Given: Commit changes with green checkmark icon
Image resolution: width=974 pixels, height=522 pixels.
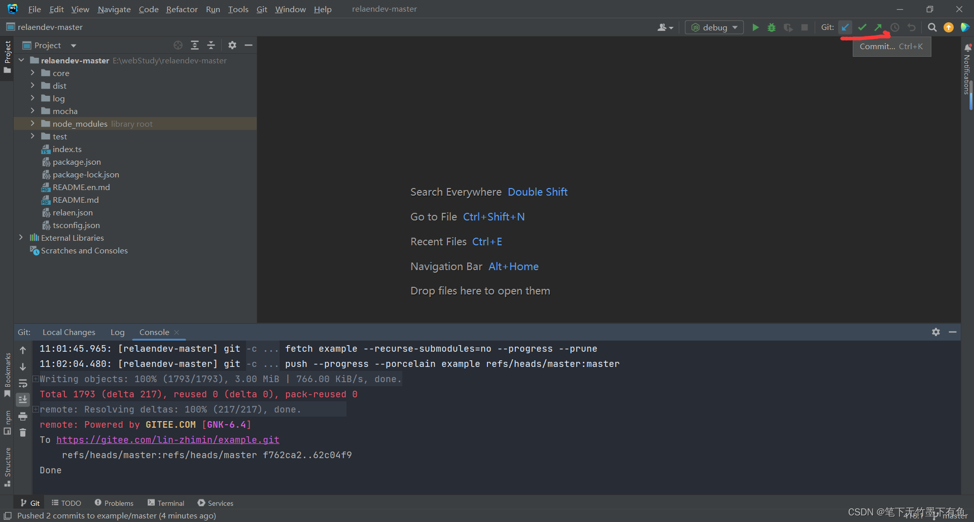Looking at the screenshot, I should (x=862, y=27).
